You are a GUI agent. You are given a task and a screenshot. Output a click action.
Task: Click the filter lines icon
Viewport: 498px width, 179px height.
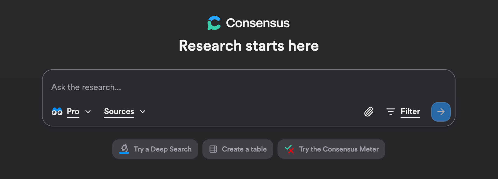point(391,111)
